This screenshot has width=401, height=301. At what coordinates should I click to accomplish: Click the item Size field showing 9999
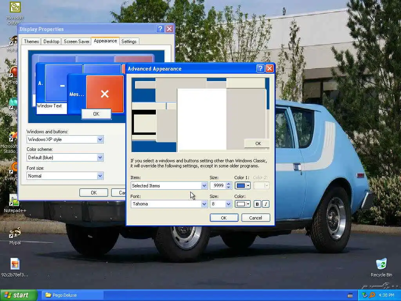click(x=218, y=185)
